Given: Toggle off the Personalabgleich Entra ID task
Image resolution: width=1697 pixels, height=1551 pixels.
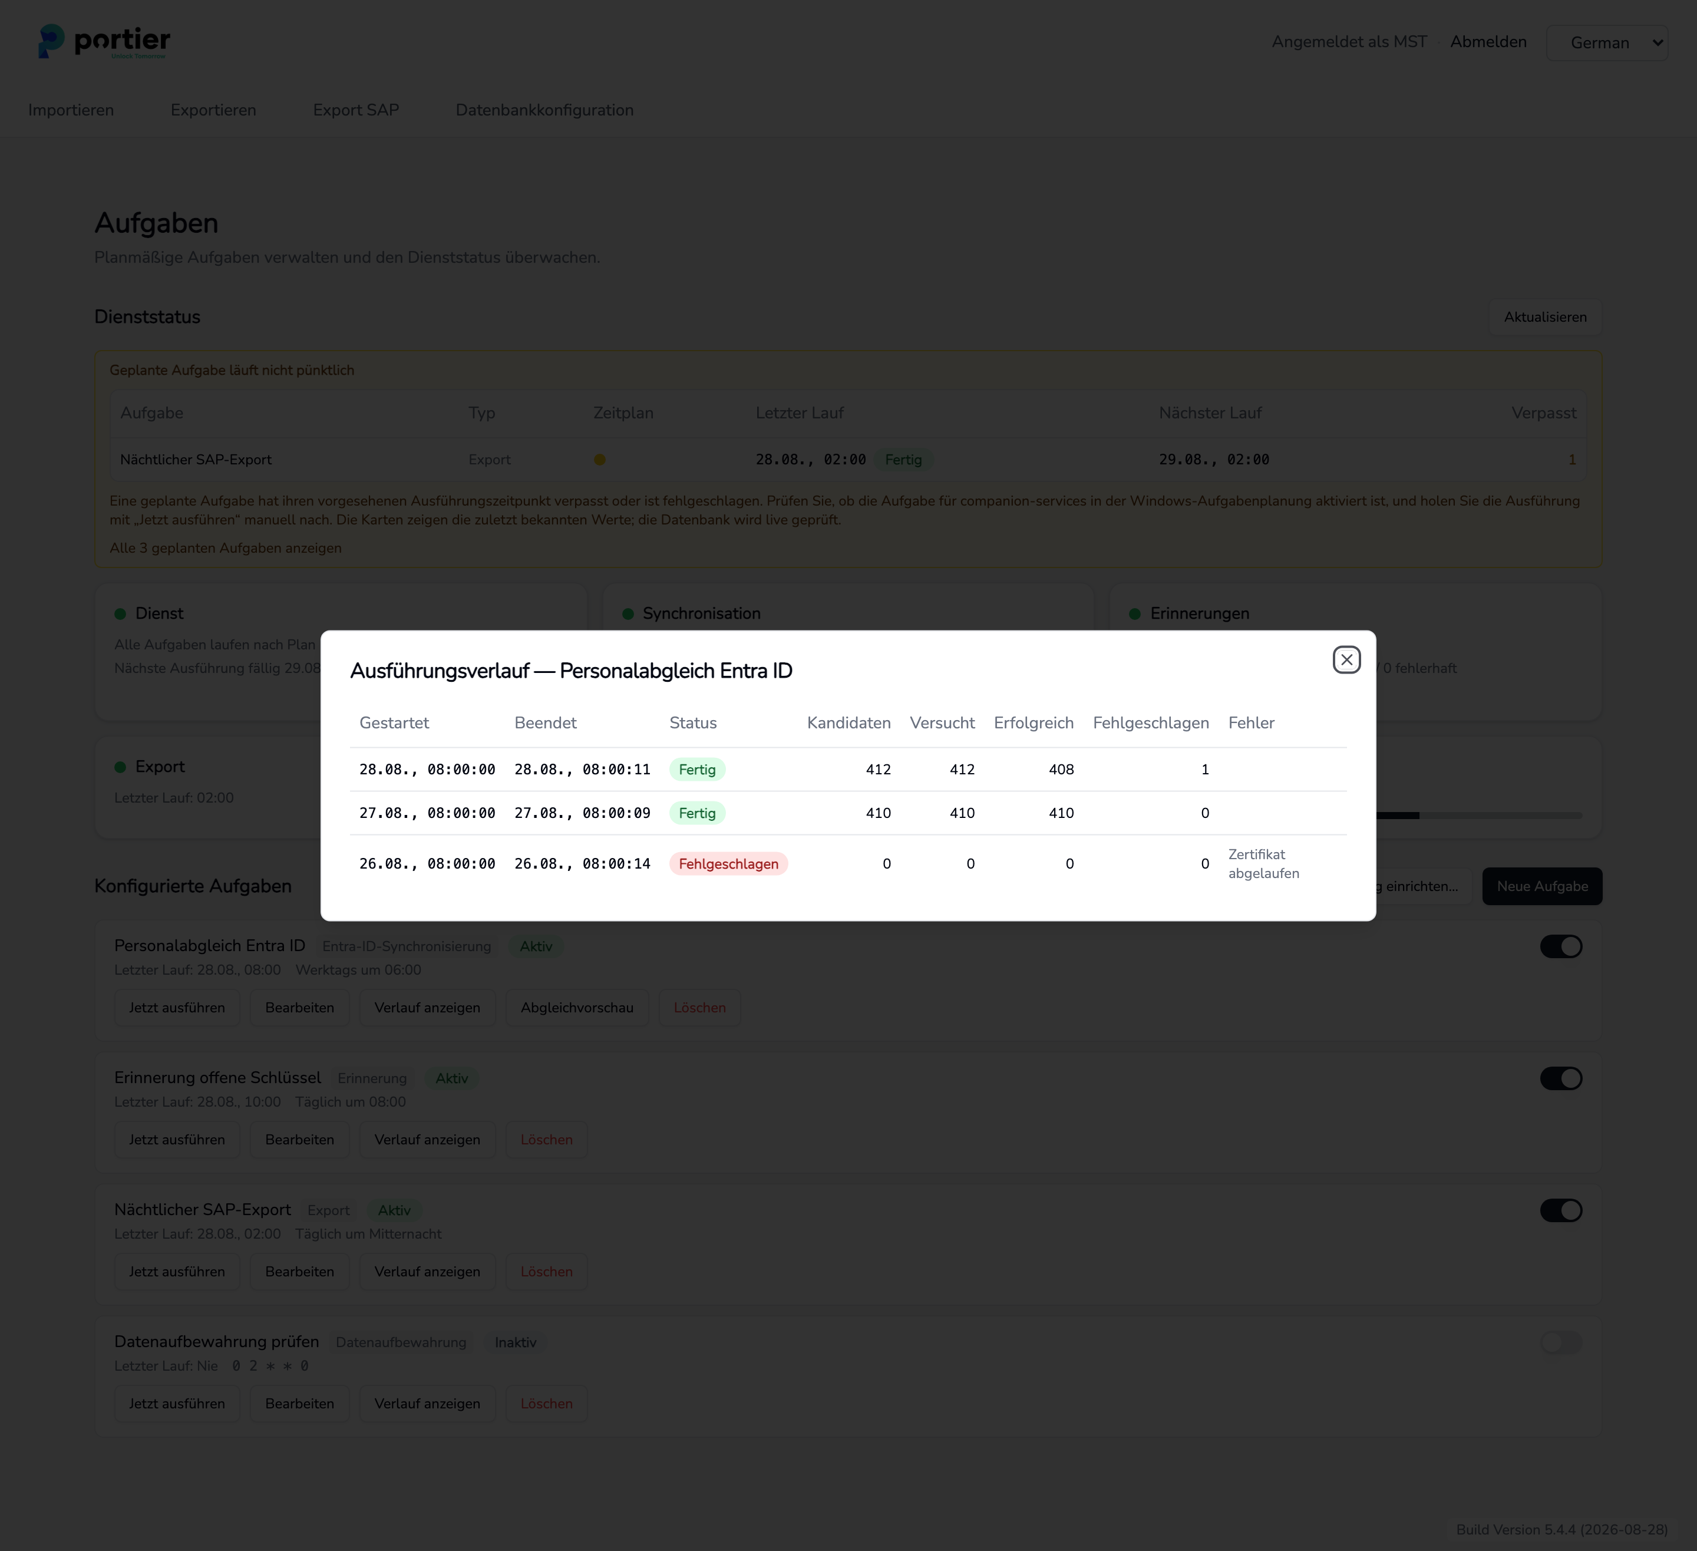Looking at the screenshot, I should [1561, 946].
